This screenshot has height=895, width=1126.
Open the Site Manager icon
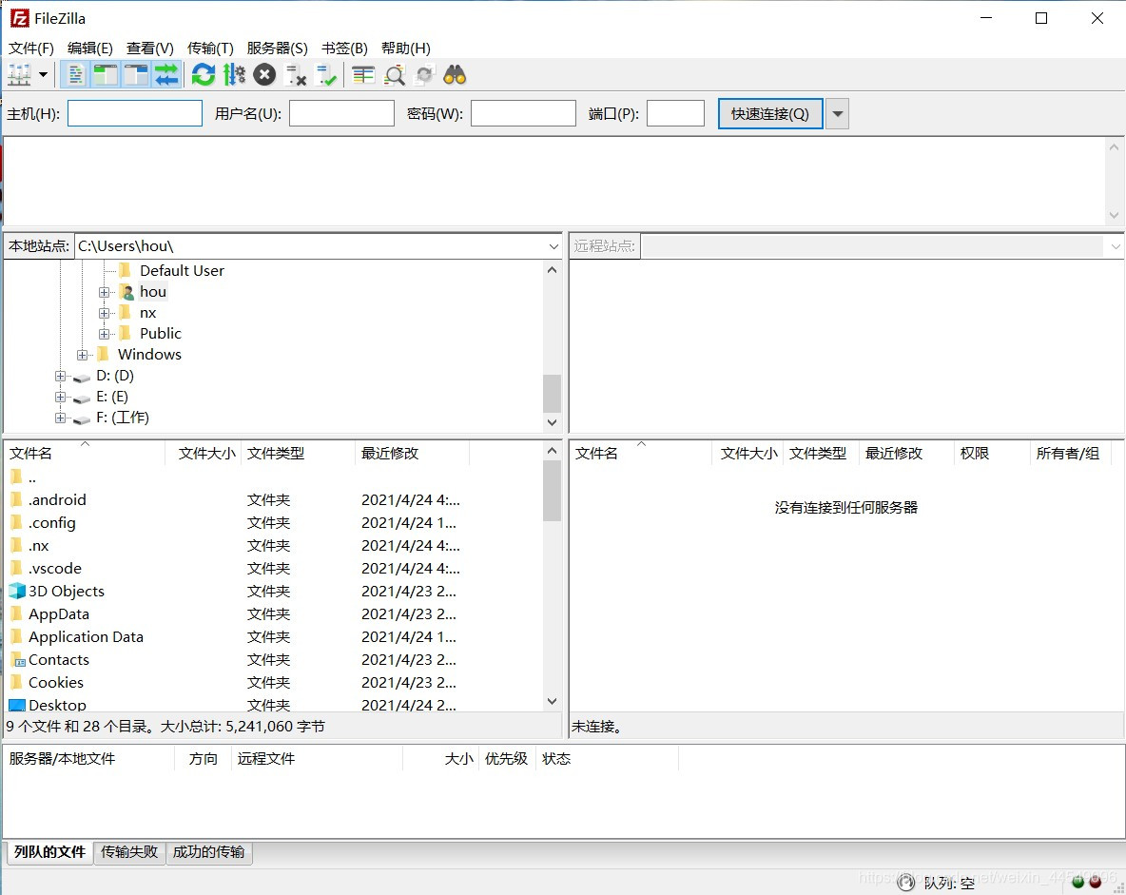[x=19, y=75]
